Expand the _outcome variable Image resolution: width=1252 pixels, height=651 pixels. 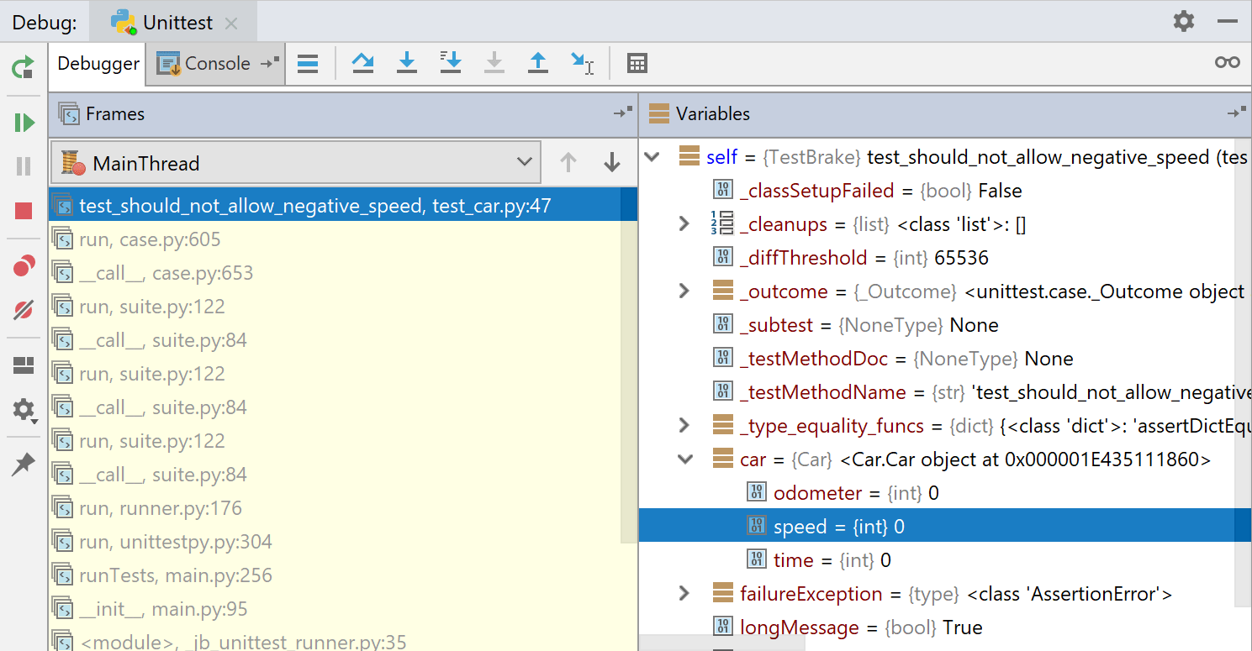[683, 291]
